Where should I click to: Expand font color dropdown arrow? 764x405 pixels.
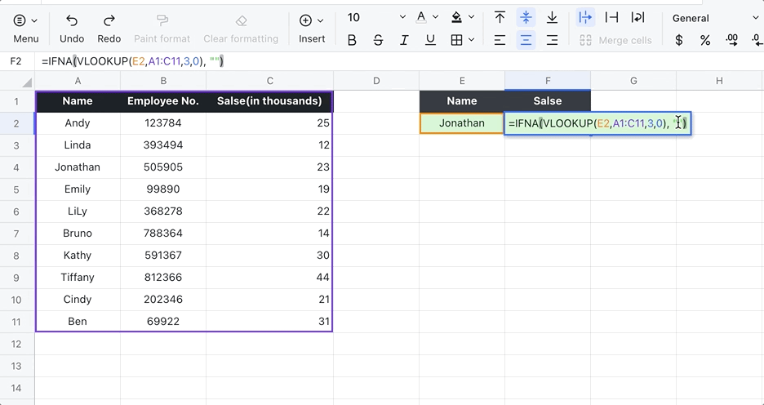(435, 17)
